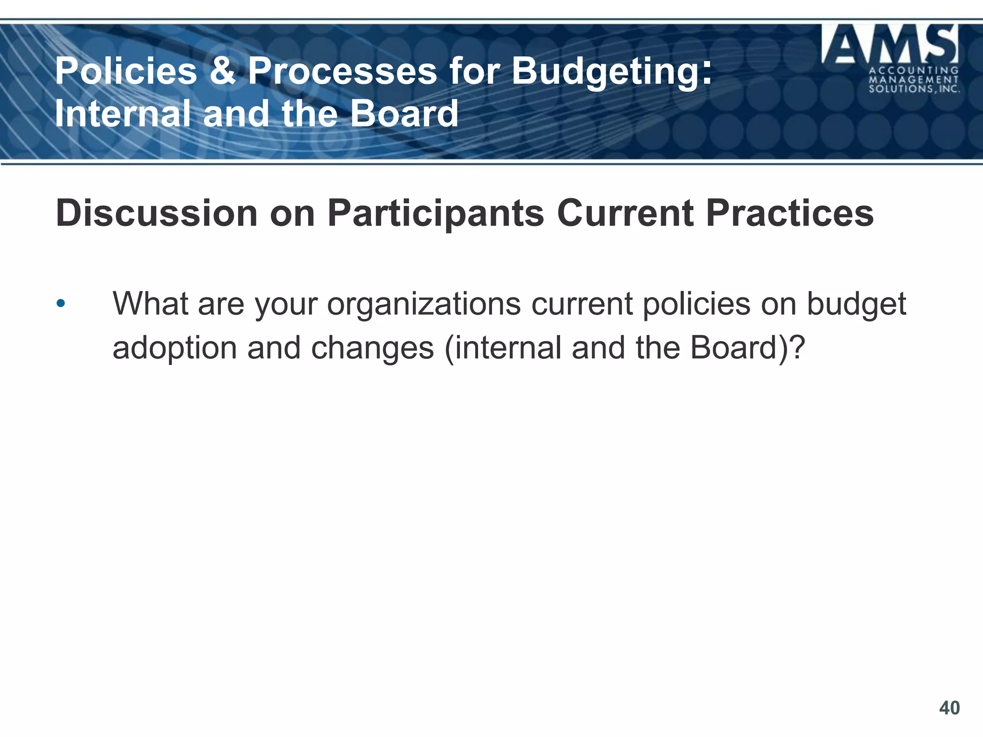Screen dimensions: 983x737
Task: Click the words Current Practices in heading
Action: pos(716,213)
